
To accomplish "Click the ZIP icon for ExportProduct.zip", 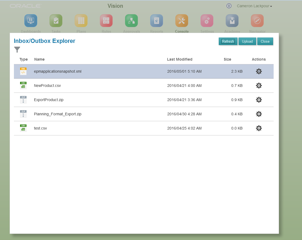I will (23, 100).
